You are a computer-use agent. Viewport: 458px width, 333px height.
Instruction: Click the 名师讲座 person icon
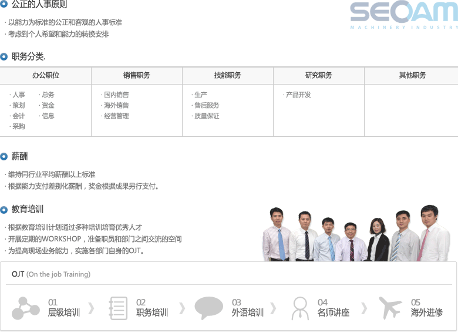point(300,308)
